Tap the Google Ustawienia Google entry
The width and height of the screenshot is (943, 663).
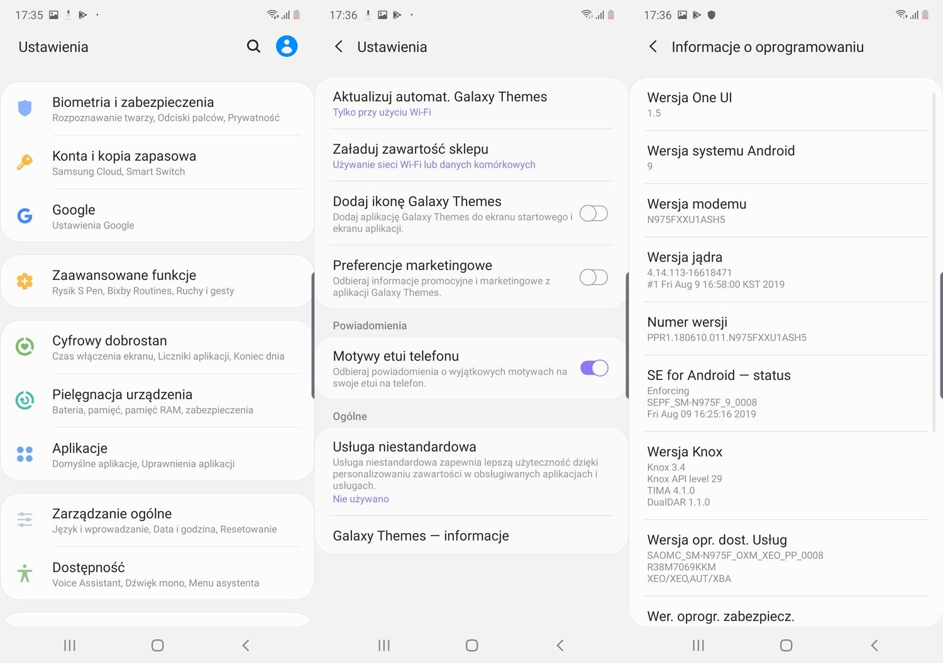[x=157, y=216]
